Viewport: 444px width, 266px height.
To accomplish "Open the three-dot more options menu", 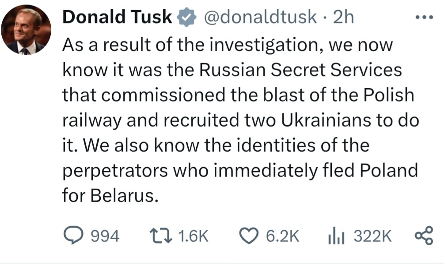I will [425, 18].
